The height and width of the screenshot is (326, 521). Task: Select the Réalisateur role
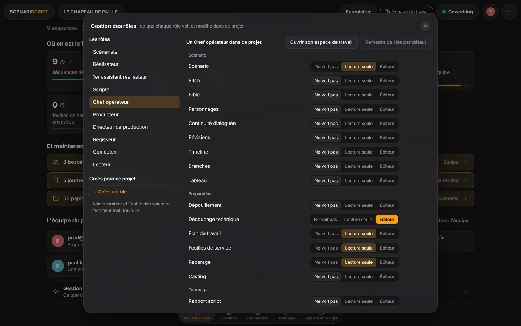[x=135, y=64]
